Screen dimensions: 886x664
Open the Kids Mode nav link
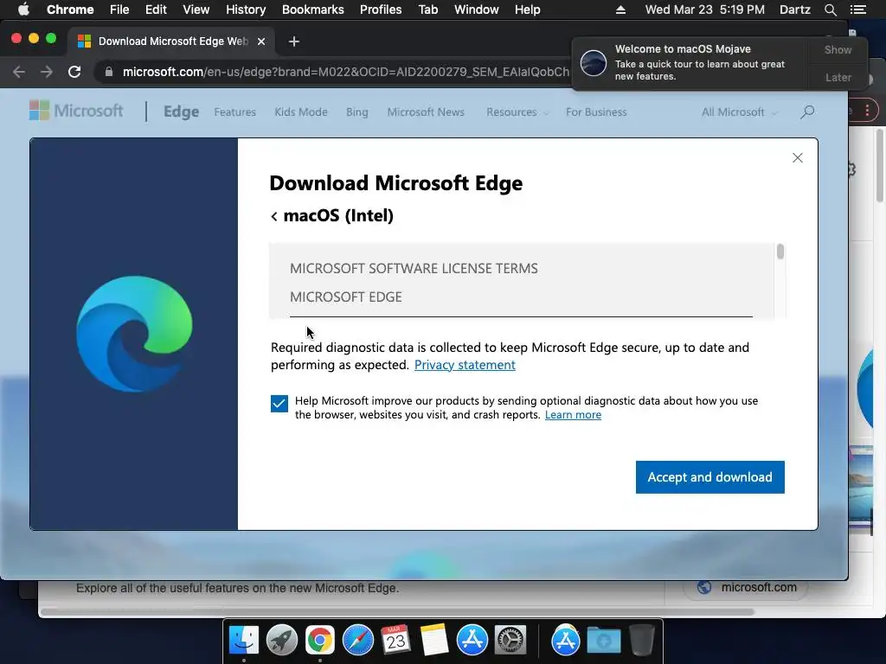[301, 112]
